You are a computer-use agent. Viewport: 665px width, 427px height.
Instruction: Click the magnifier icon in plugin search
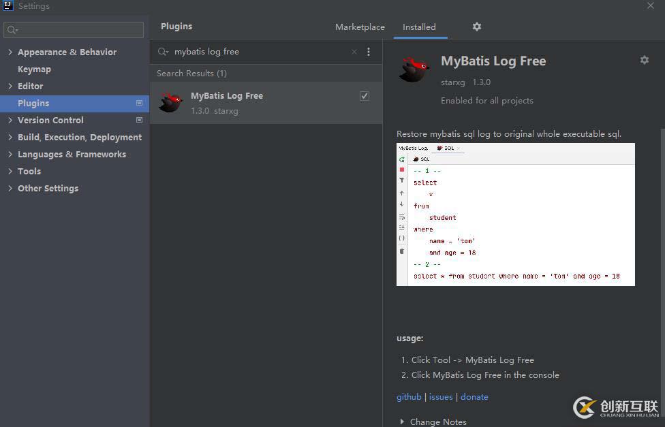tap(163, 52)
